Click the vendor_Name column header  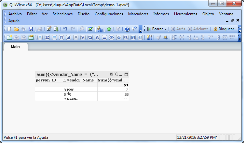82,80
